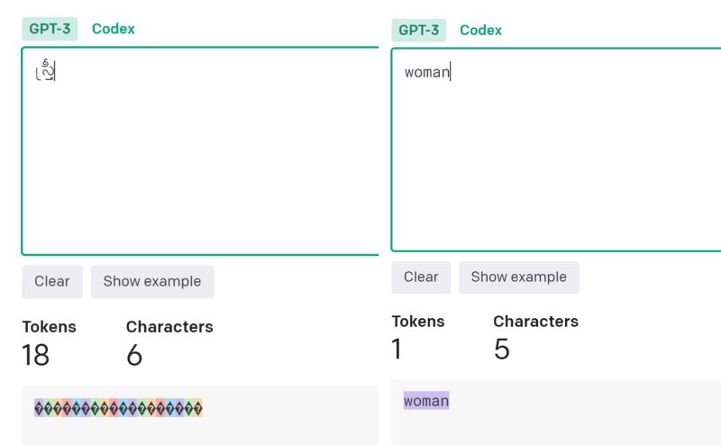Click the highlighted 'woman' token in output
The image size is (721, 445).
point(426,401)
